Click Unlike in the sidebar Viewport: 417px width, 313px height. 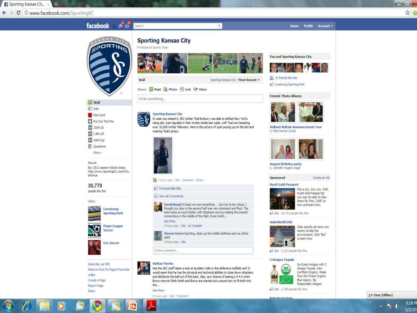(x=91, y=275)
